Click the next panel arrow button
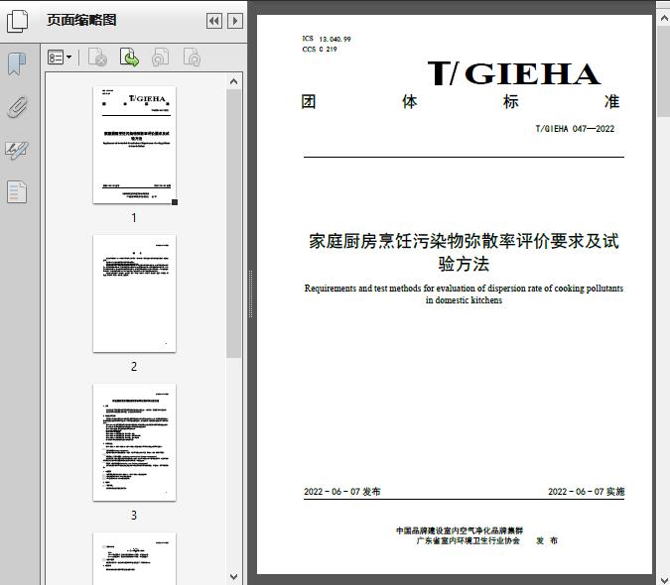Image resolution: width=670 pixels, height=585 pixels. (235, 21)
